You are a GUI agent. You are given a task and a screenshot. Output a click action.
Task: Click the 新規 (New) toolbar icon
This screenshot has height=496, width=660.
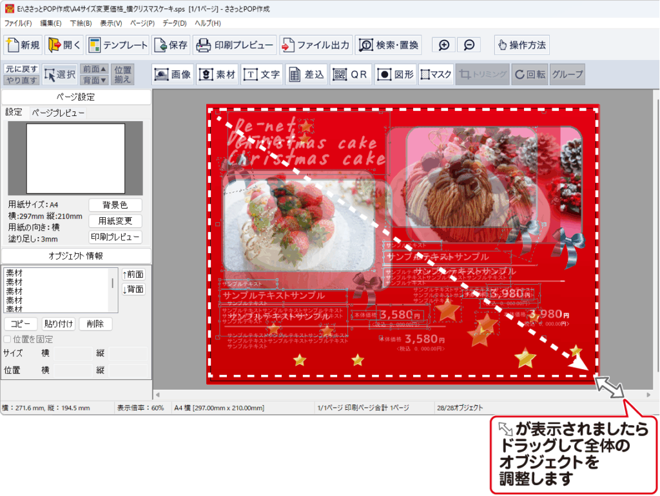[x=23, y=45]
